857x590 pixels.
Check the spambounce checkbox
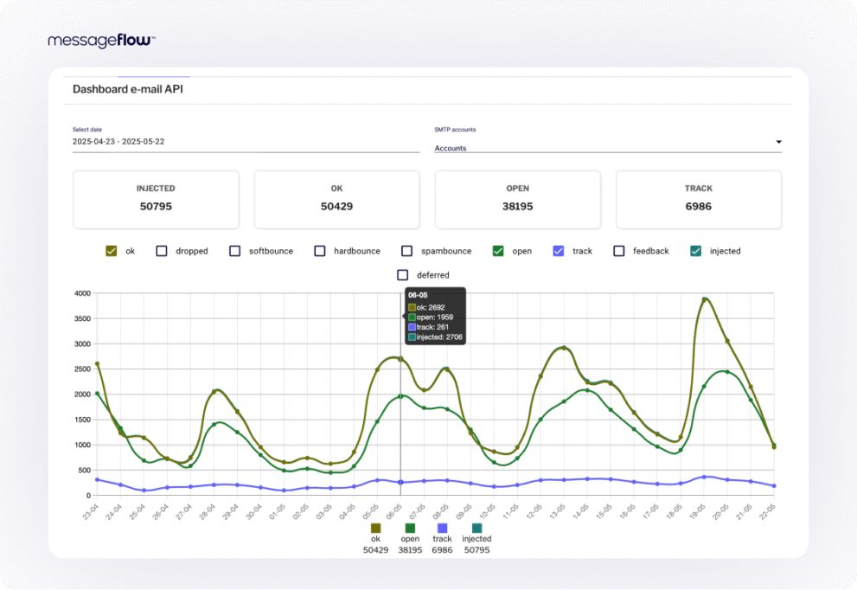(x=406, y=251)
